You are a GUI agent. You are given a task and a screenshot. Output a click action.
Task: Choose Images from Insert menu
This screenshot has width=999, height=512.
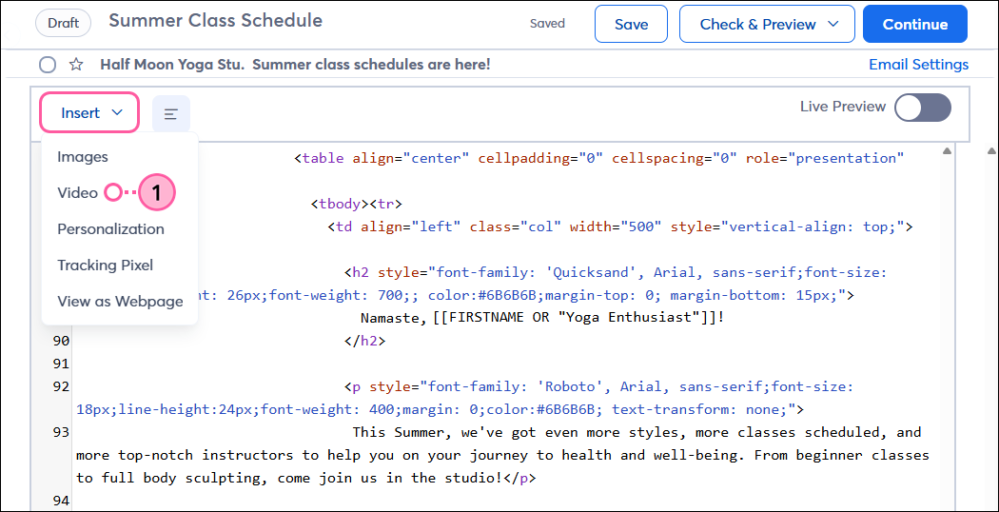pyautogui.click(x=83, y=157)
